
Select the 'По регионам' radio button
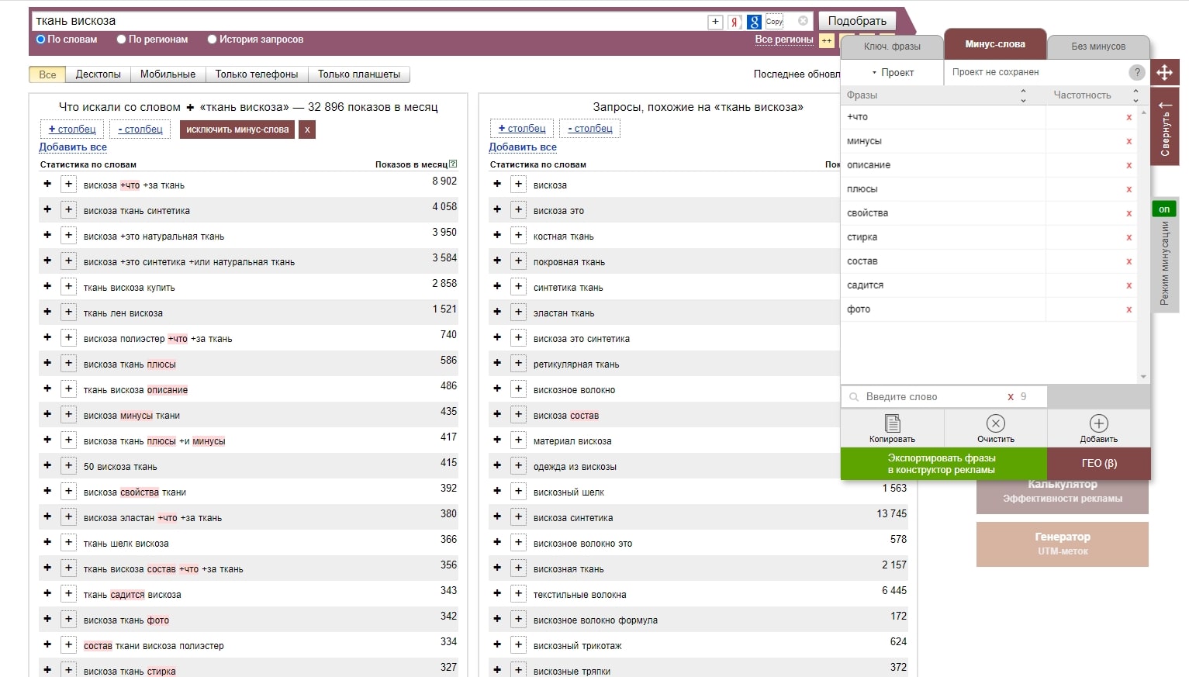[x=121, y=40]
